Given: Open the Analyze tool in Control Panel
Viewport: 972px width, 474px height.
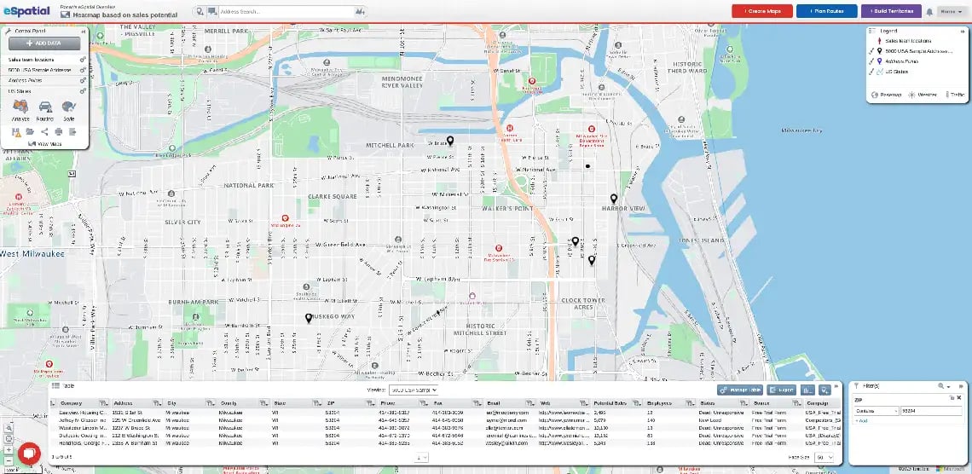Looking at the screenshot, I should click(21, 110).
